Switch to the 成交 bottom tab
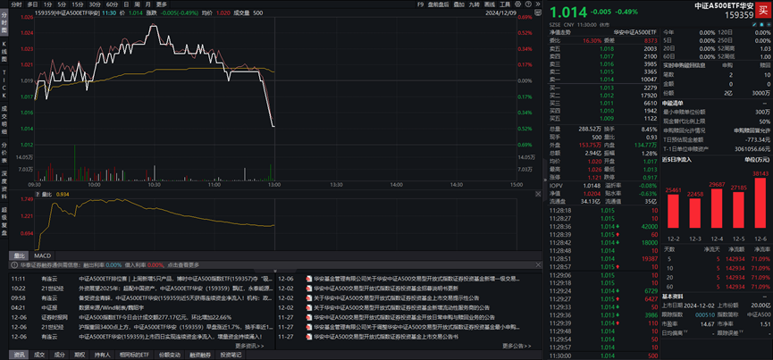This screenshot has width=773, height=360. (39, 355)
